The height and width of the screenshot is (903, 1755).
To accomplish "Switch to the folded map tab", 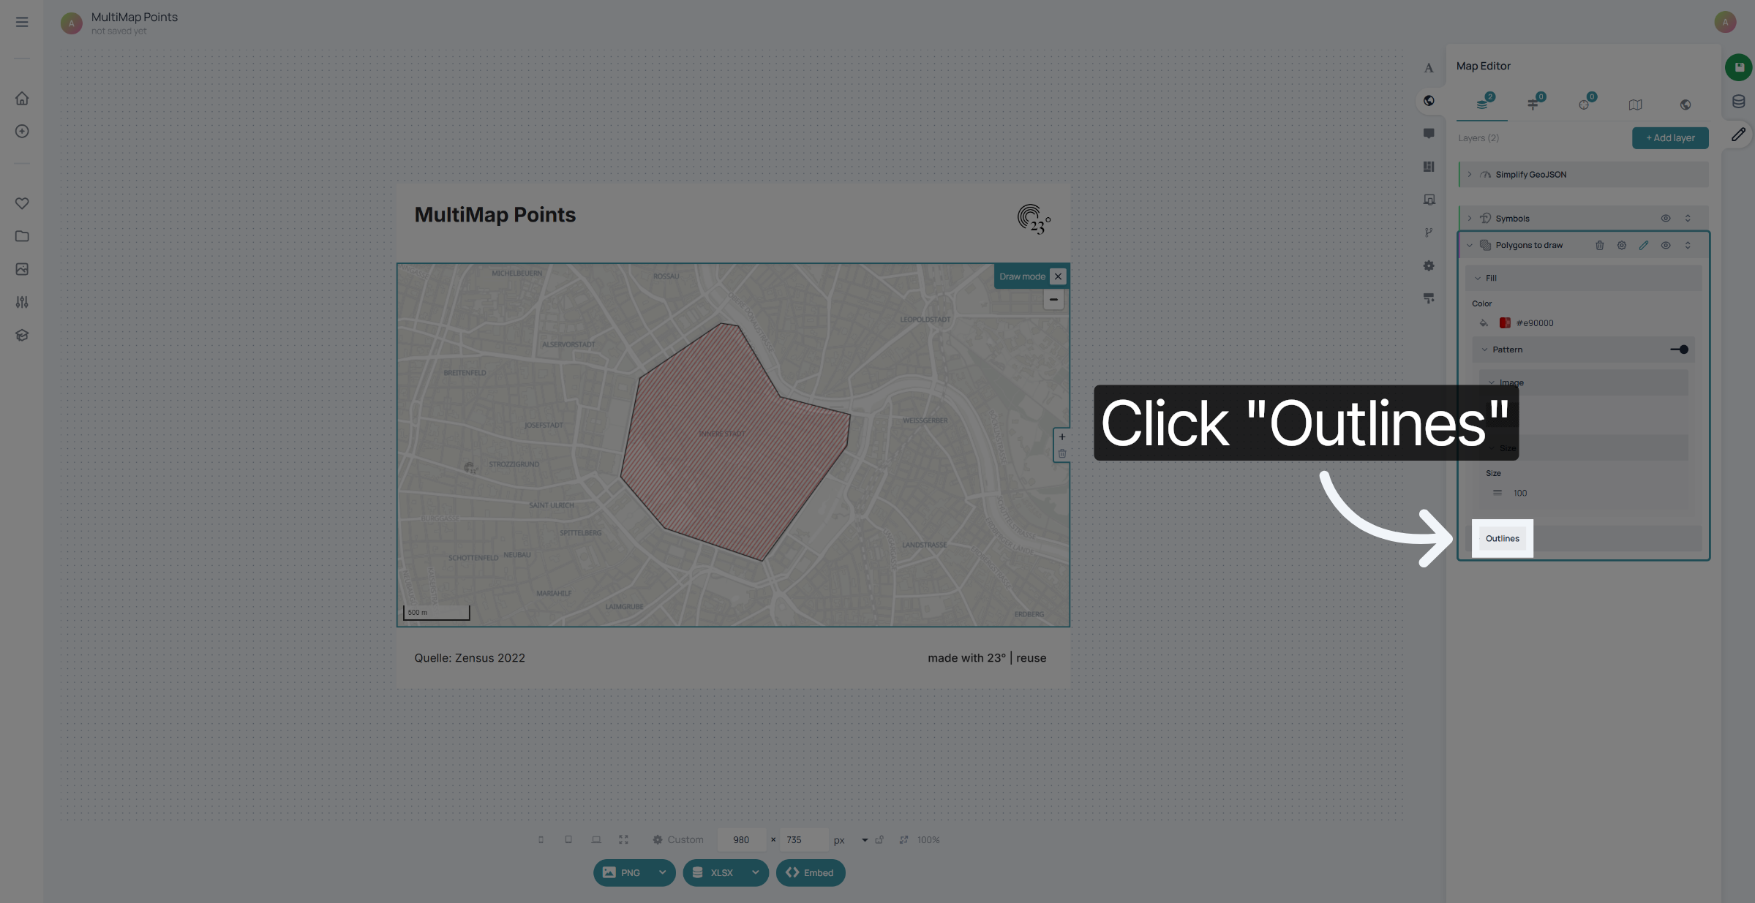I will coord(1635,105).
